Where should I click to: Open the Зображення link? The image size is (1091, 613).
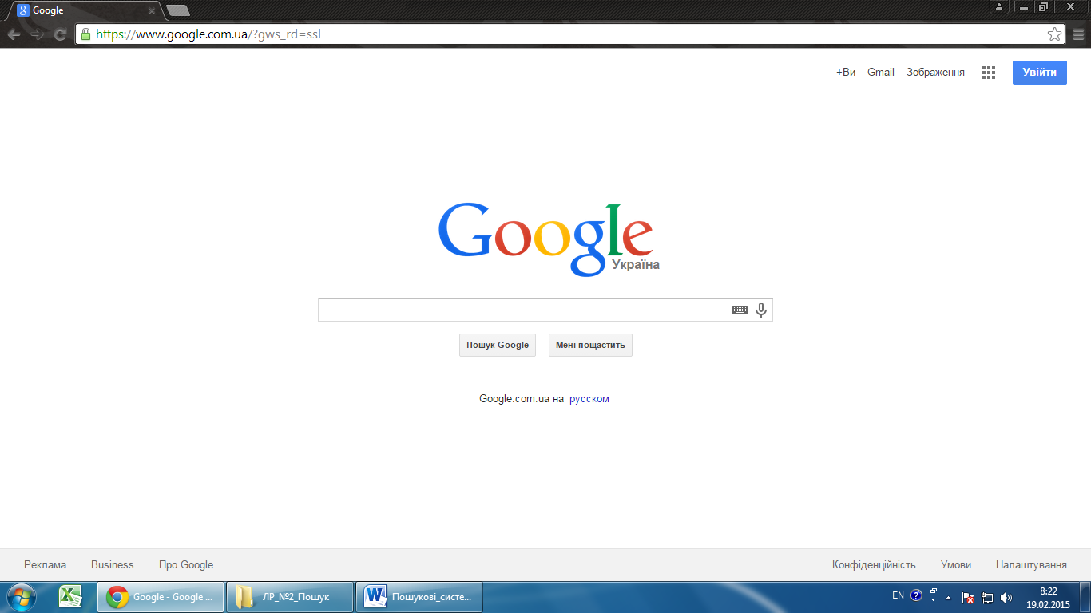click(935, 73)
